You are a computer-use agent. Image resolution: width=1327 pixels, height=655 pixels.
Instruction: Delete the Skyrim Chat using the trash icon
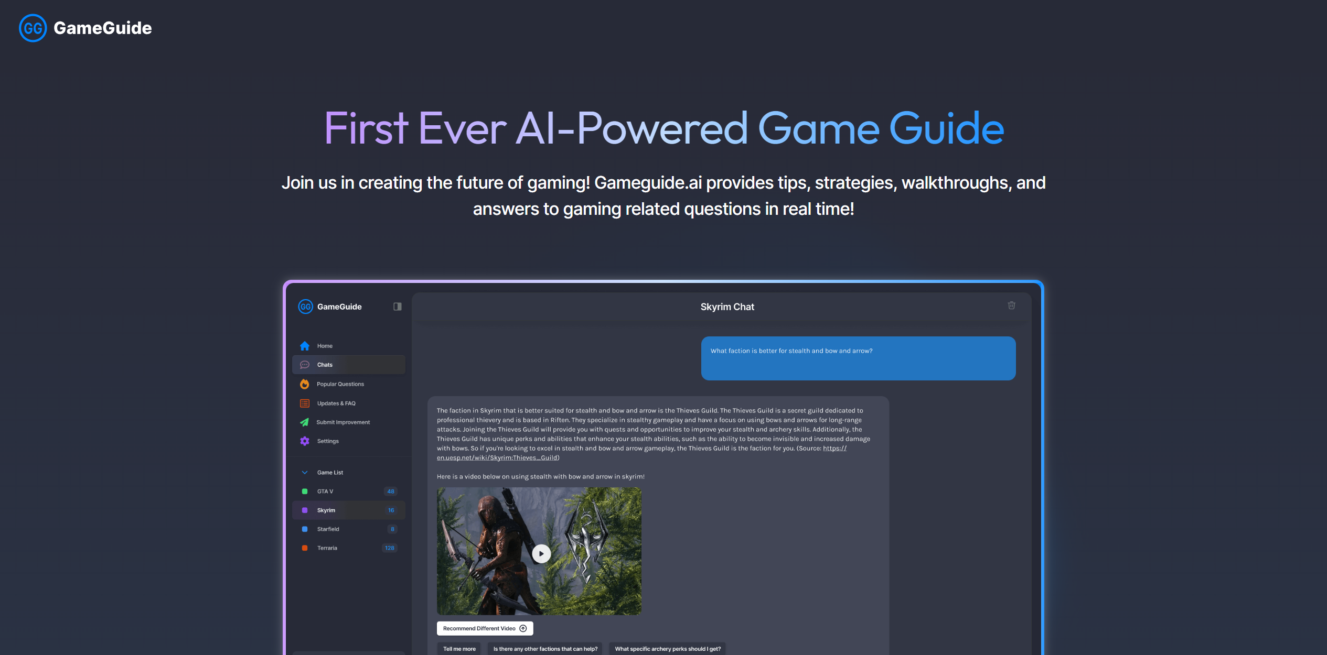point(1012,305)
